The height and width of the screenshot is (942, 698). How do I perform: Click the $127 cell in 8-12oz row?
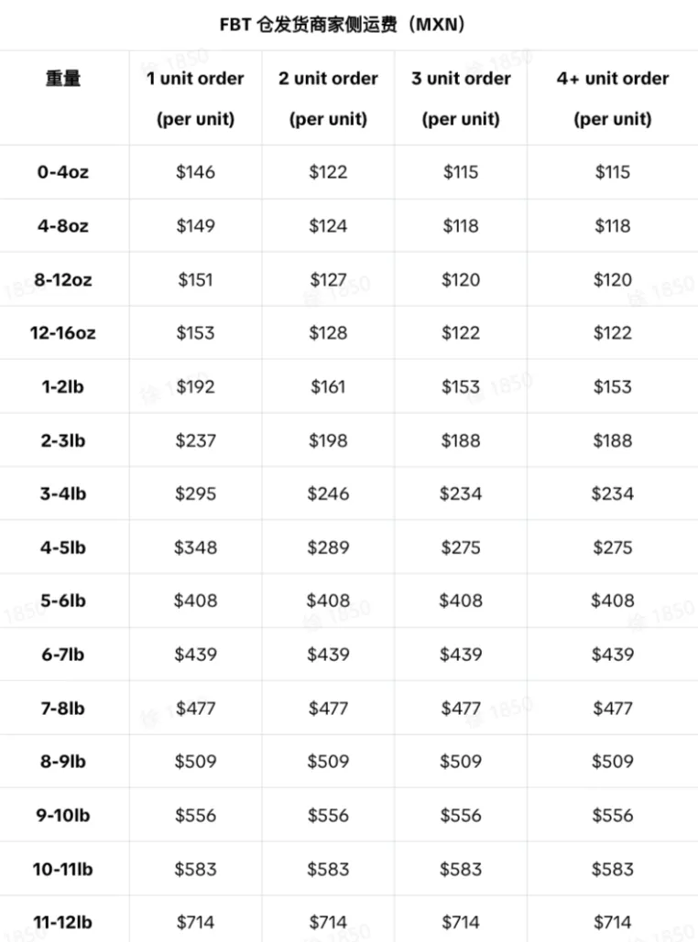[x=328, y=279]
